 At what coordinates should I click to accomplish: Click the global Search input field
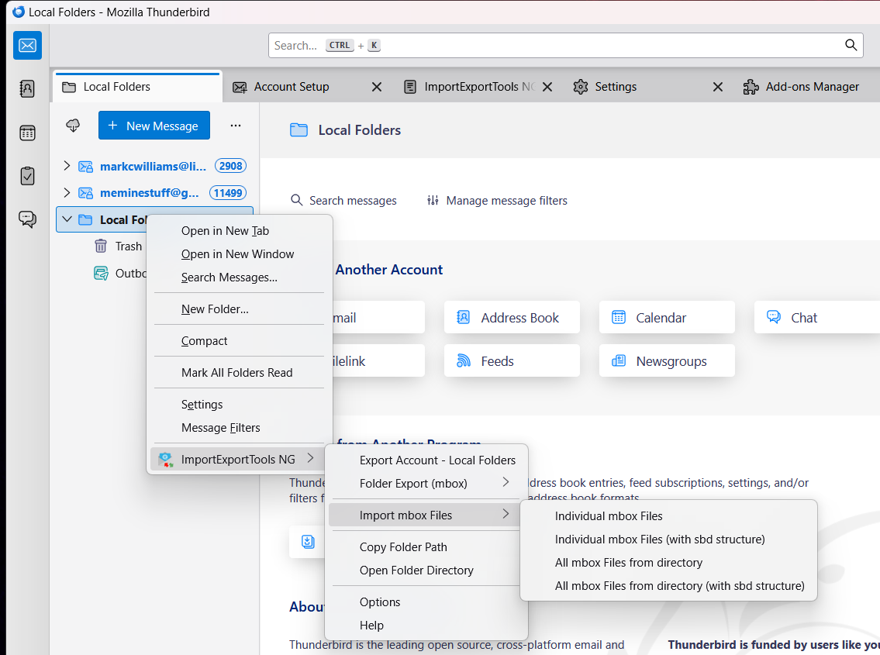tap(566, 46)
